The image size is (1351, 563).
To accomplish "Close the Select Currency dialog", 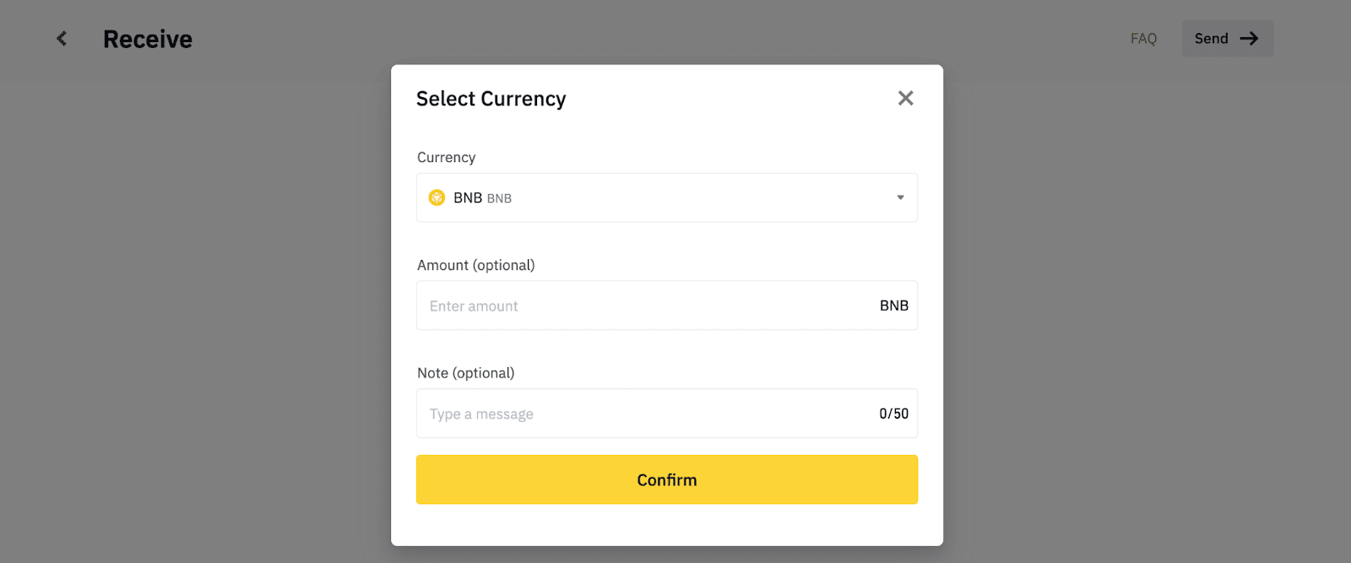I will pos(906,99).
